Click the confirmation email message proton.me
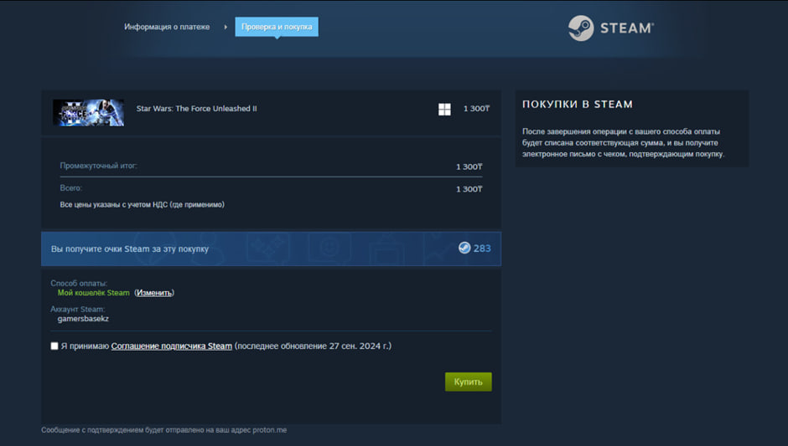 click(x=163, y=430)
